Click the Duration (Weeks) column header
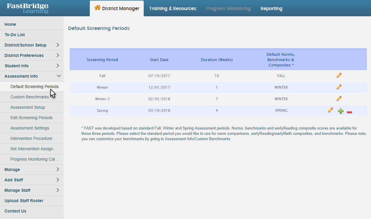Viewport: 371px width, 219px height. tap(217, 60)
